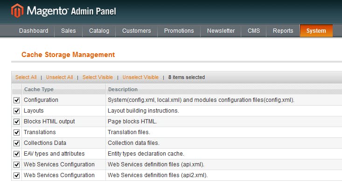
Task: Click the Select Visible link
Action: click(x=98, y=77)
